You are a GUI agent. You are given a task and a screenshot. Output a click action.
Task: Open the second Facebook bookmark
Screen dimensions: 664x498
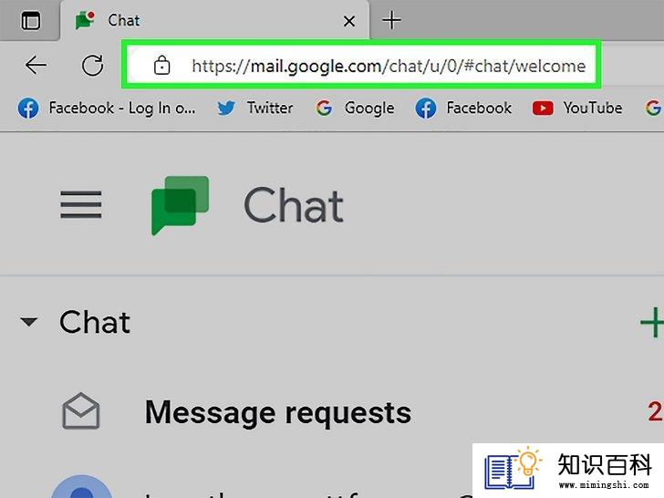coord(463,108)
